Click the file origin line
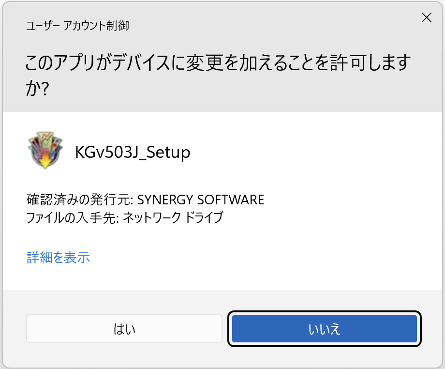The width and height of the screenshot is (445, 369). pyautogui.click(x=125, y=217)
